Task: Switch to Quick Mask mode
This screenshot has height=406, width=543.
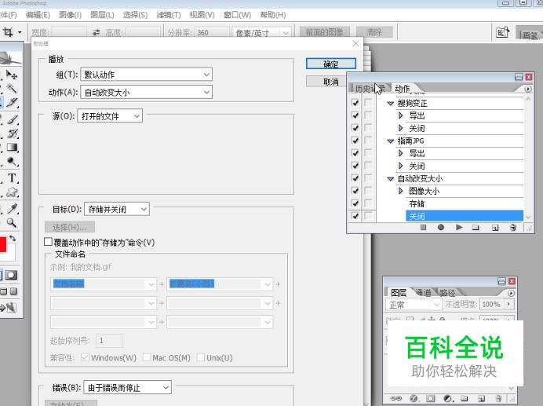Action: 11,276
